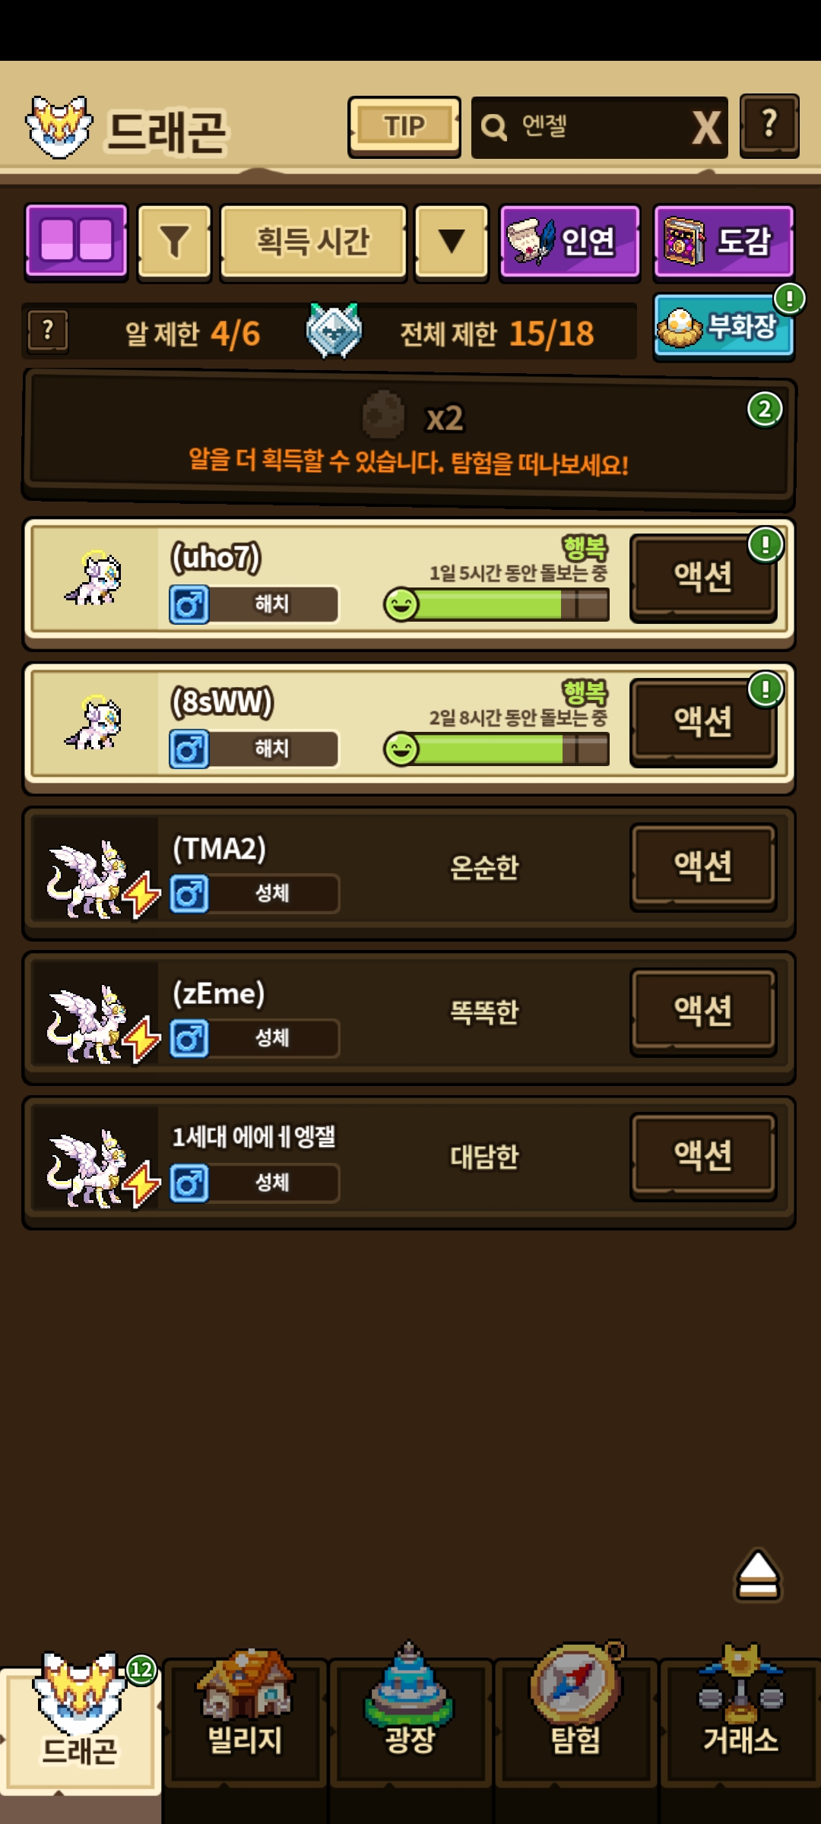The image size is (821, 1824).
Task: Open the top-right help question mark
Action: click(769, 125)
